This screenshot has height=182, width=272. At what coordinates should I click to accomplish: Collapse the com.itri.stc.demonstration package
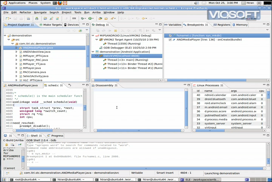point(13,44)
